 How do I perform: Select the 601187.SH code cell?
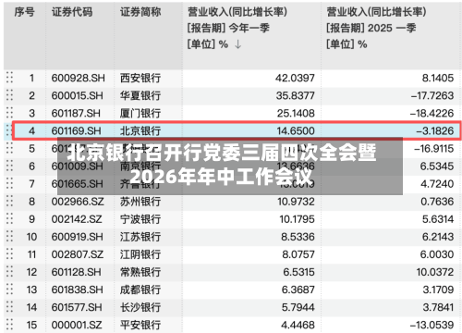76,113
